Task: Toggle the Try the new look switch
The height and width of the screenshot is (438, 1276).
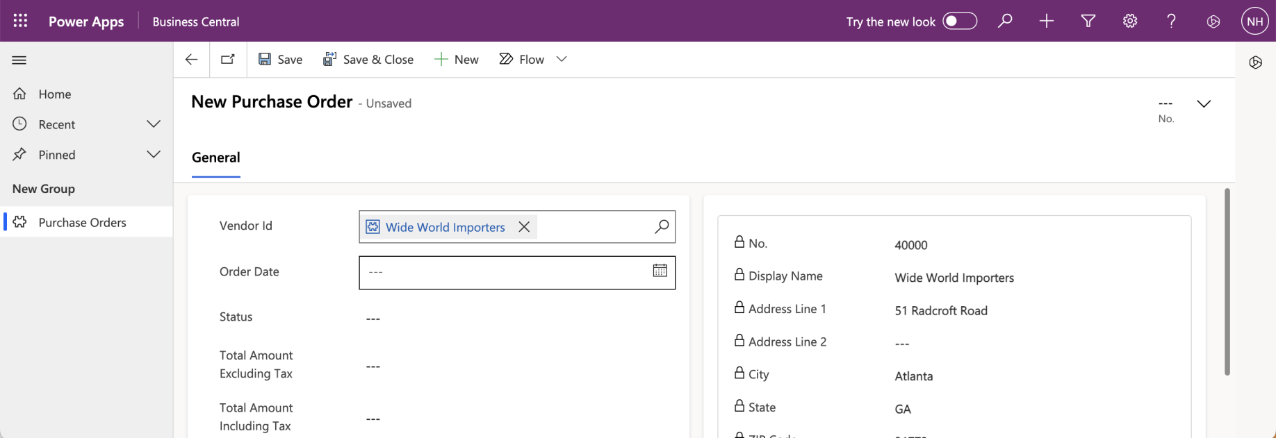Action: tap(959, 21)
